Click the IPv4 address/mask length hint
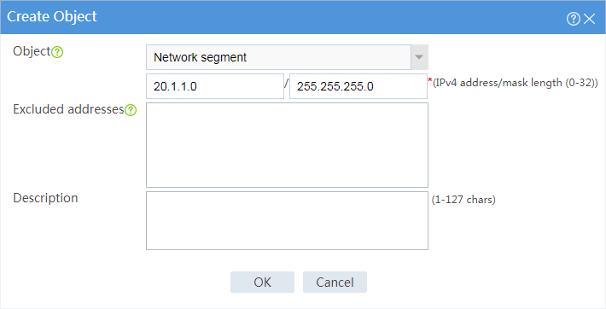The height and width of the screenshot is (309, 606). tap(516, 83)
